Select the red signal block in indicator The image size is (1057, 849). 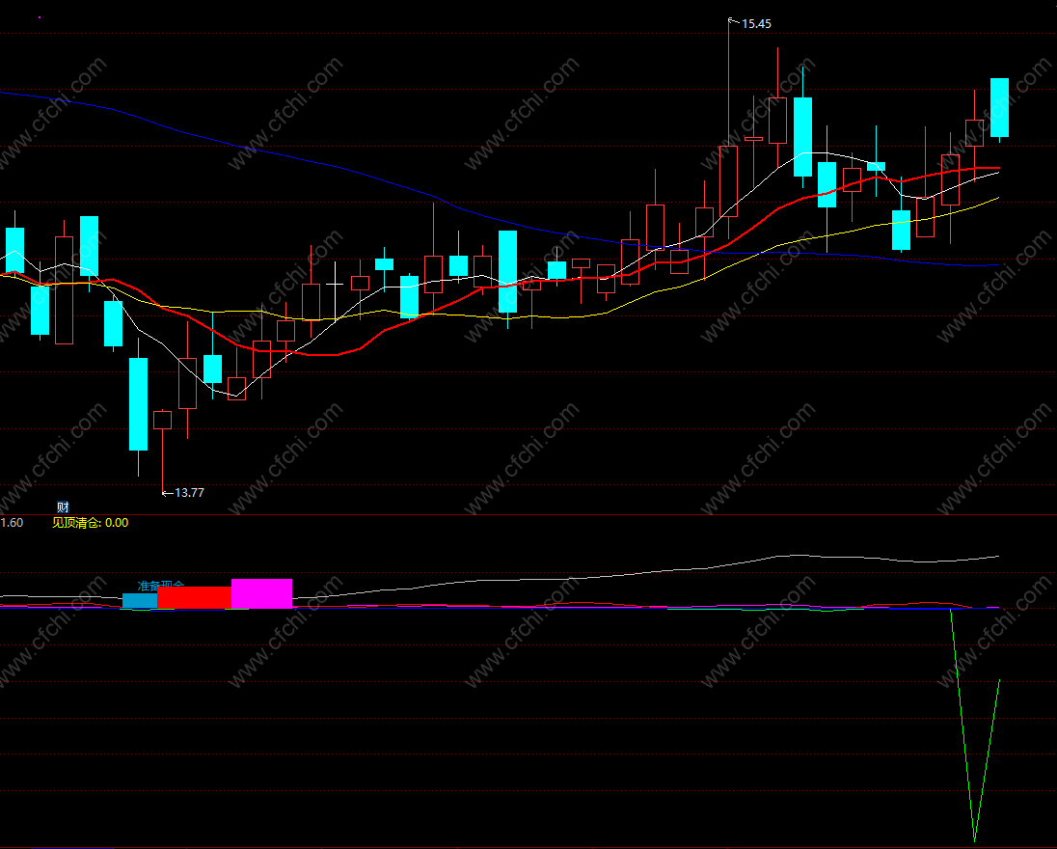click(194, 597)
